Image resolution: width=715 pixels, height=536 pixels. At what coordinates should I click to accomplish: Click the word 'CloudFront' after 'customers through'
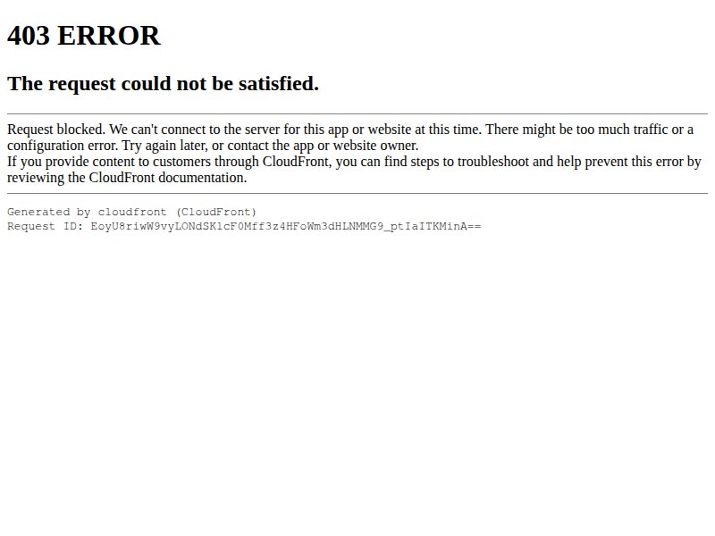point(296,162)
